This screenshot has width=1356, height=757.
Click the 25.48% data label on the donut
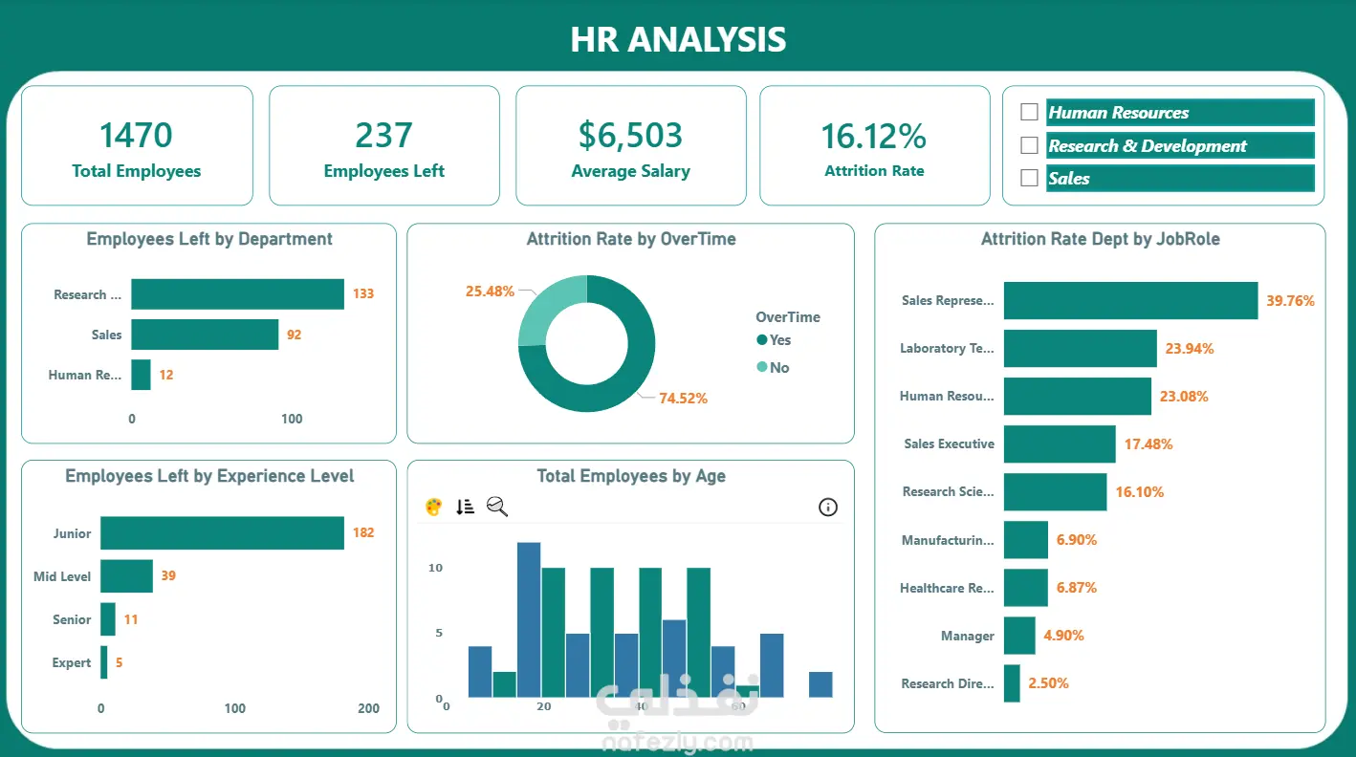[x=491, y=291]
